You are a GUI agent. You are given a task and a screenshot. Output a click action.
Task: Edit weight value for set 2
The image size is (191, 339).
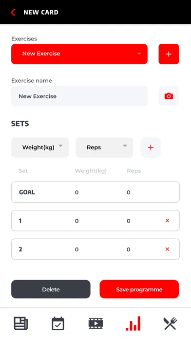tap(76, 249)
